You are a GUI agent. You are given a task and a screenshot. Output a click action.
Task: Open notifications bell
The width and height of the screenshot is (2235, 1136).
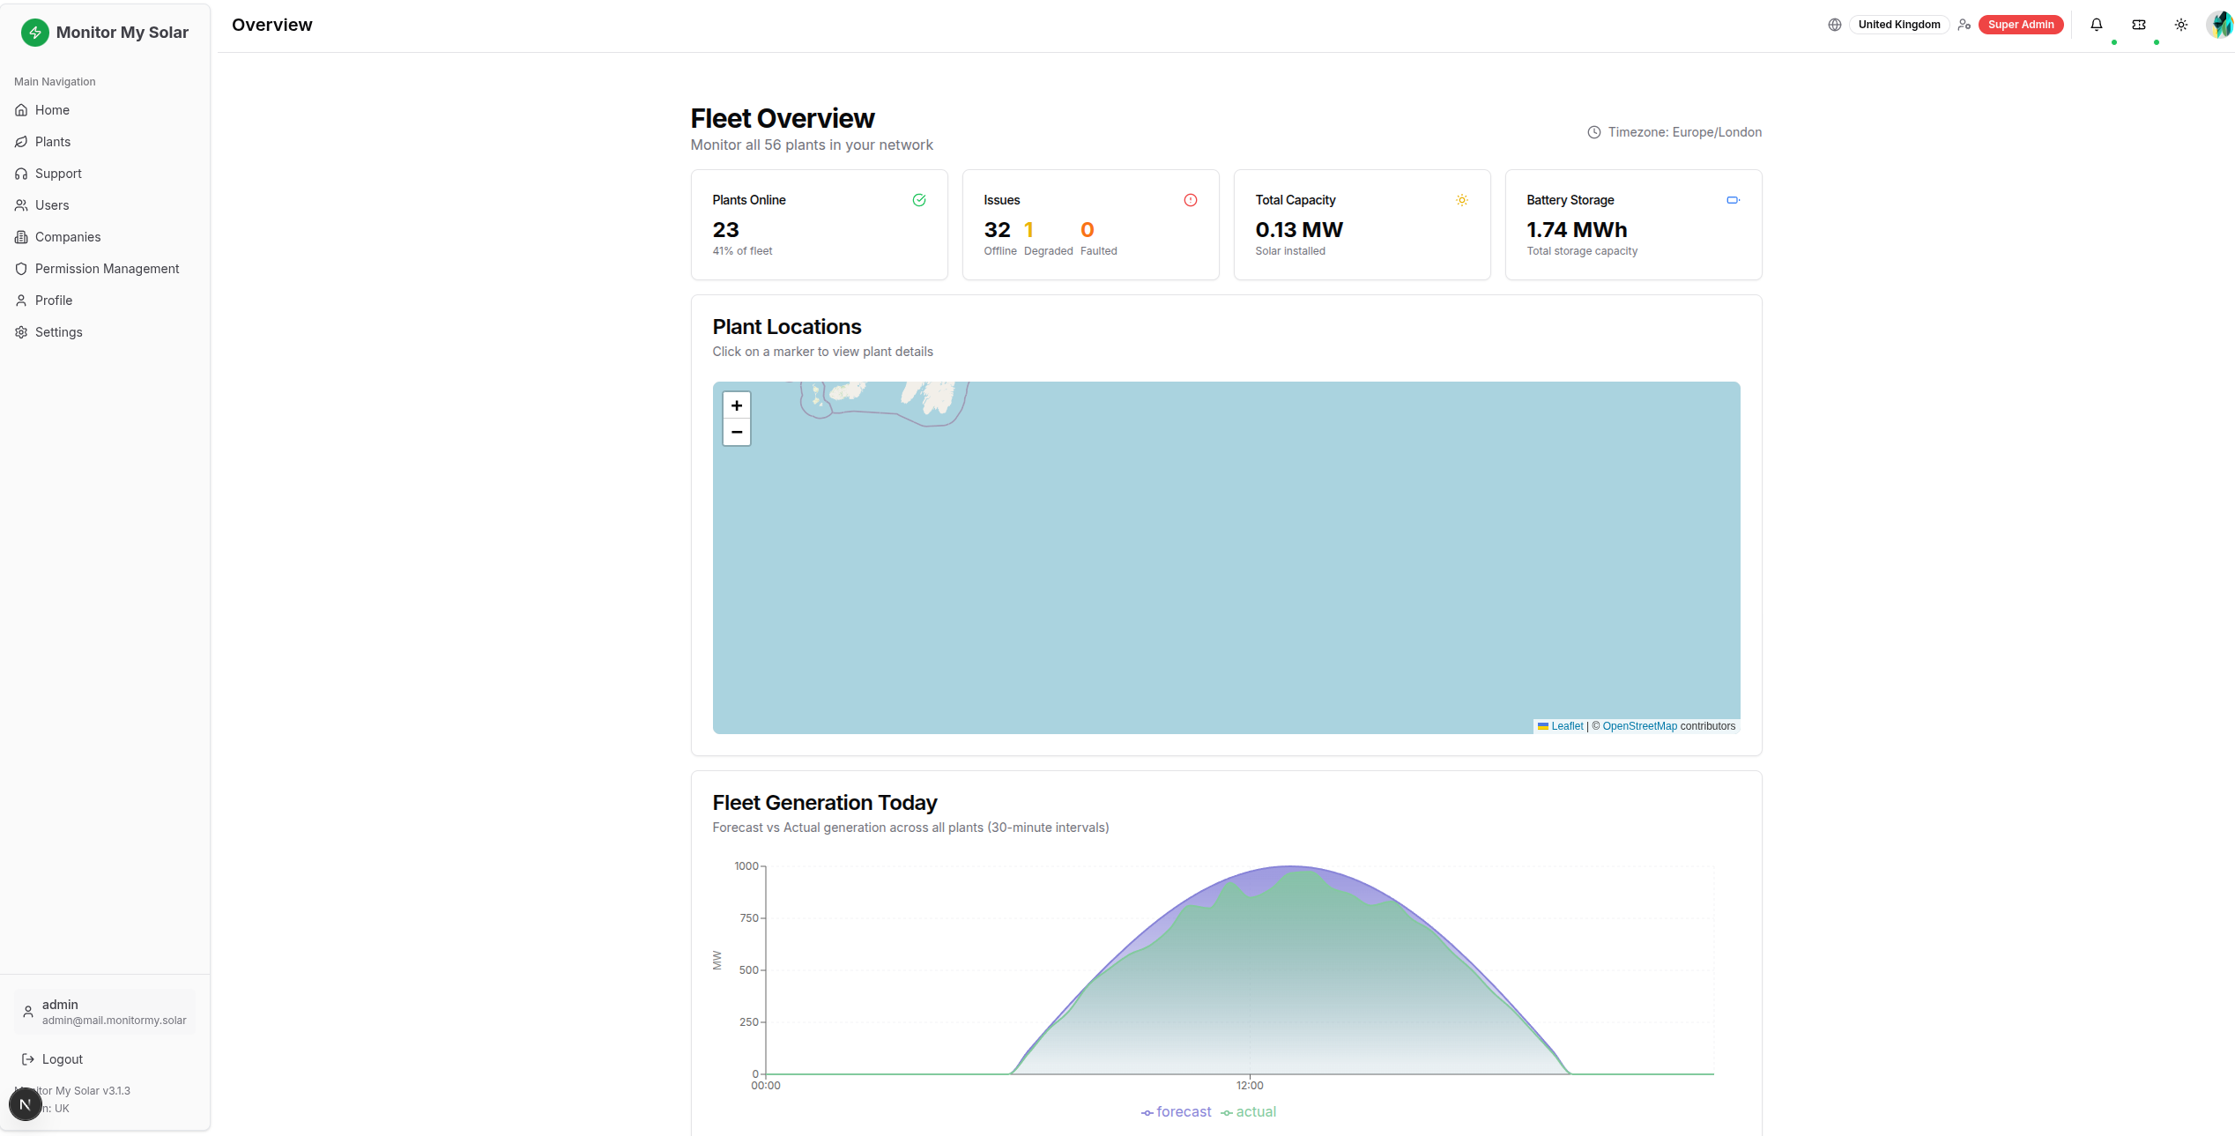coord(2097,25)
